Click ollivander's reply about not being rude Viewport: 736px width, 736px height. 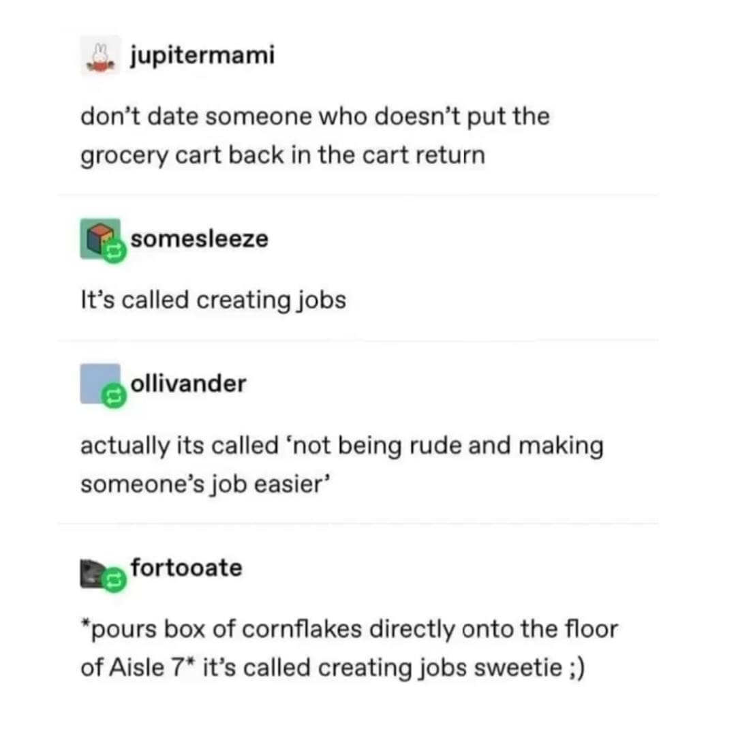click(x=341, y=464)
